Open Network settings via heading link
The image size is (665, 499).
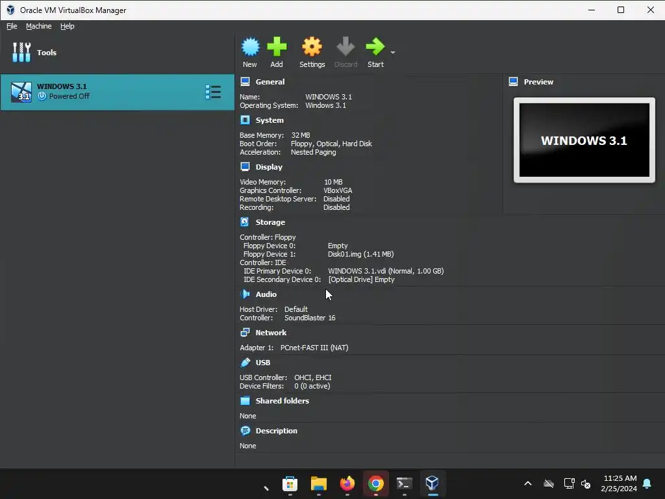coord(271,333)
